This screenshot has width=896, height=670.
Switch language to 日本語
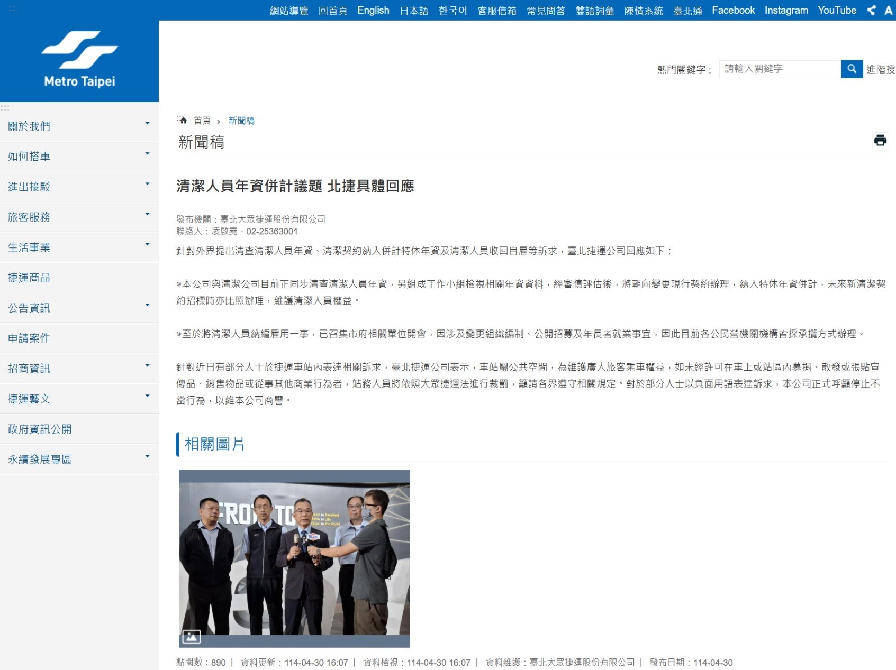(414, 11)
